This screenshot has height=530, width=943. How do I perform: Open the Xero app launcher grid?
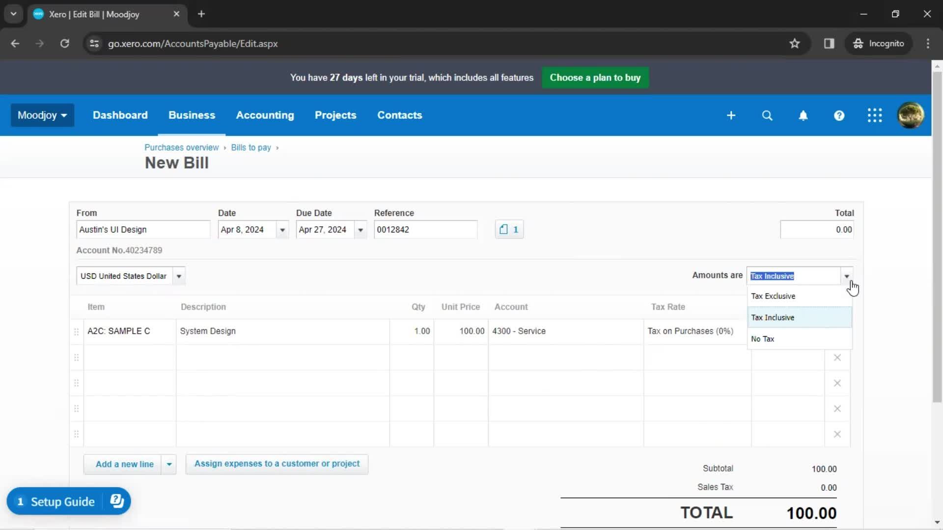pyautogui.click(x=875, y=115)
